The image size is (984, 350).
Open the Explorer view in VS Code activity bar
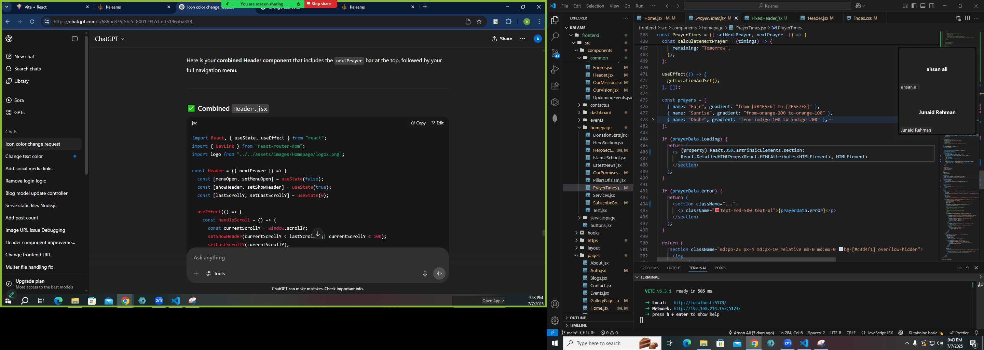click(x=555, y=20)
